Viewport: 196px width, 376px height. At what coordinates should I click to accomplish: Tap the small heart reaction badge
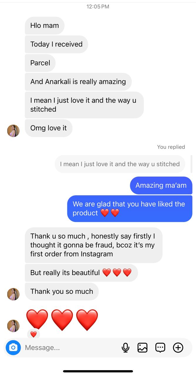click(33, 334)
